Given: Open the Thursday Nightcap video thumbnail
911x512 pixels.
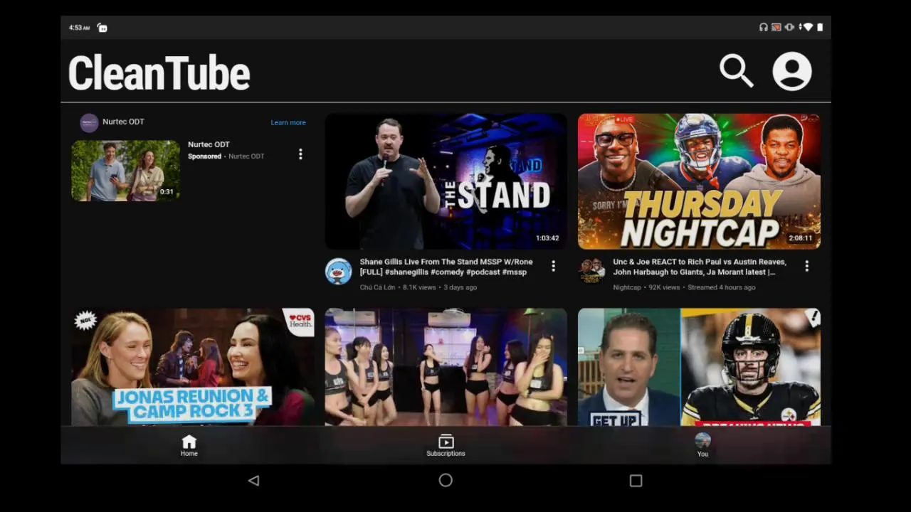Looking at the screenshot, I should (699, 181).
